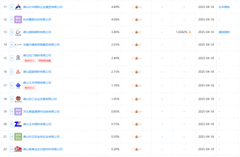Expand row 18 plus button
Viewport: 240px width, 157px height.
coord(12,99)
